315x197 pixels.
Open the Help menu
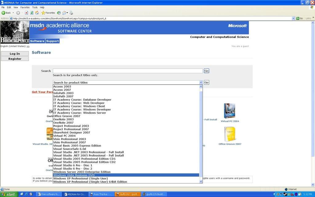click(42, 7)
